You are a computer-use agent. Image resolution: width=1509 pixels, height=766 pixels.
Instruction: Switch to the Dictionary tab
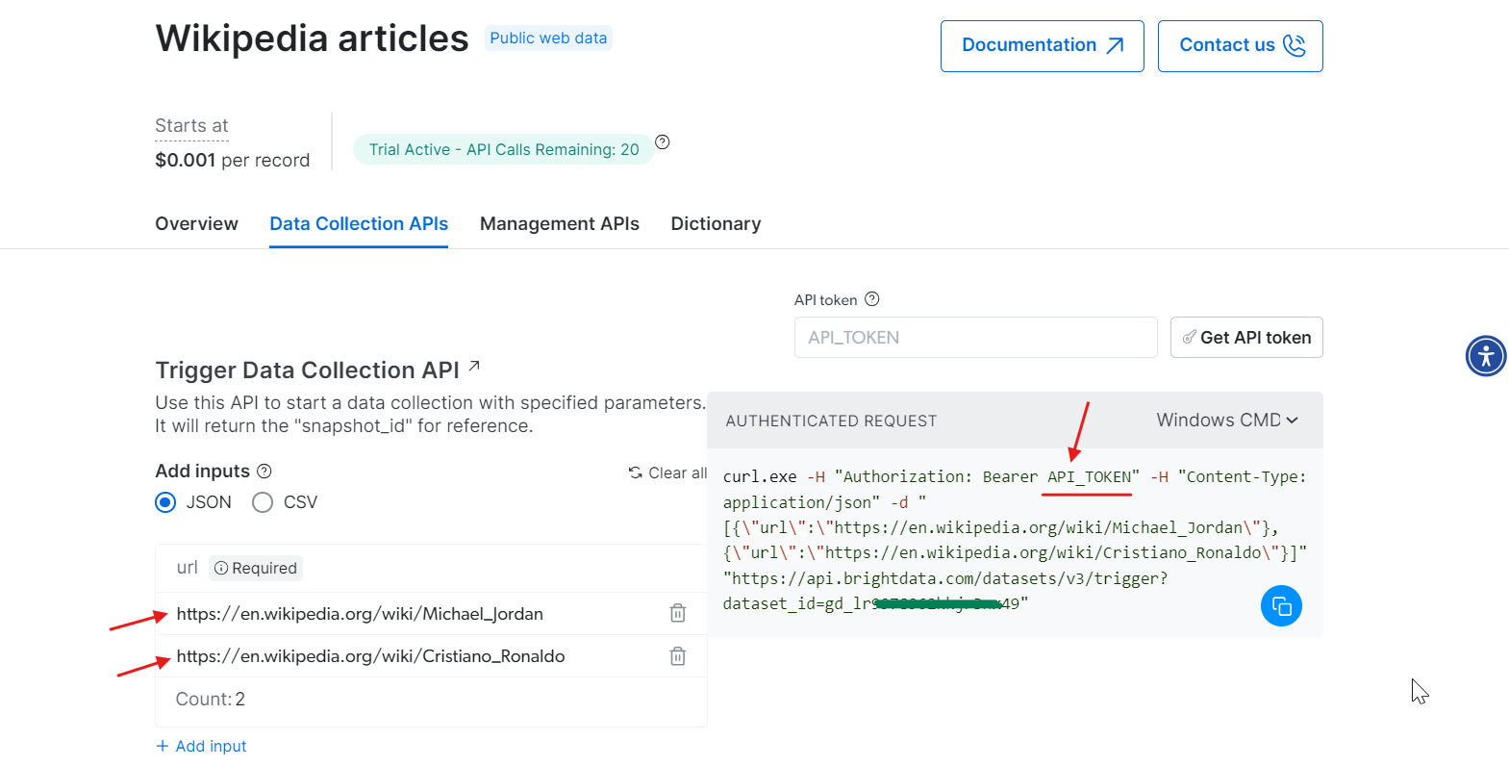coord(716,223)
